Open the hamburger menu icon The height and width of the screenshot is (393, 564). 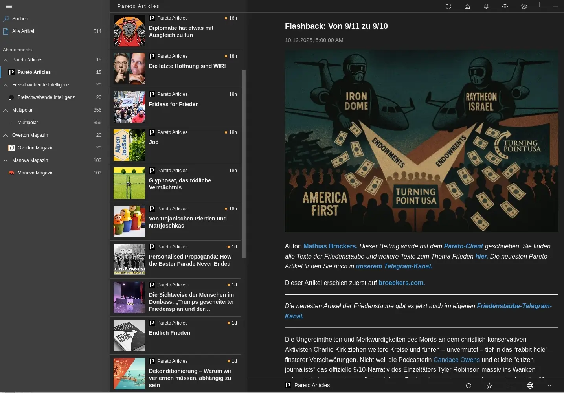(x=9, y=6)
